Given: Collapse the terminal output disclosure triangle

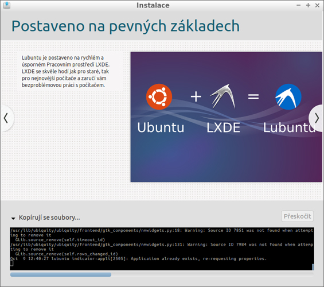Looking at the screenshot, I should pyautogui.click(x=13, y=218).
